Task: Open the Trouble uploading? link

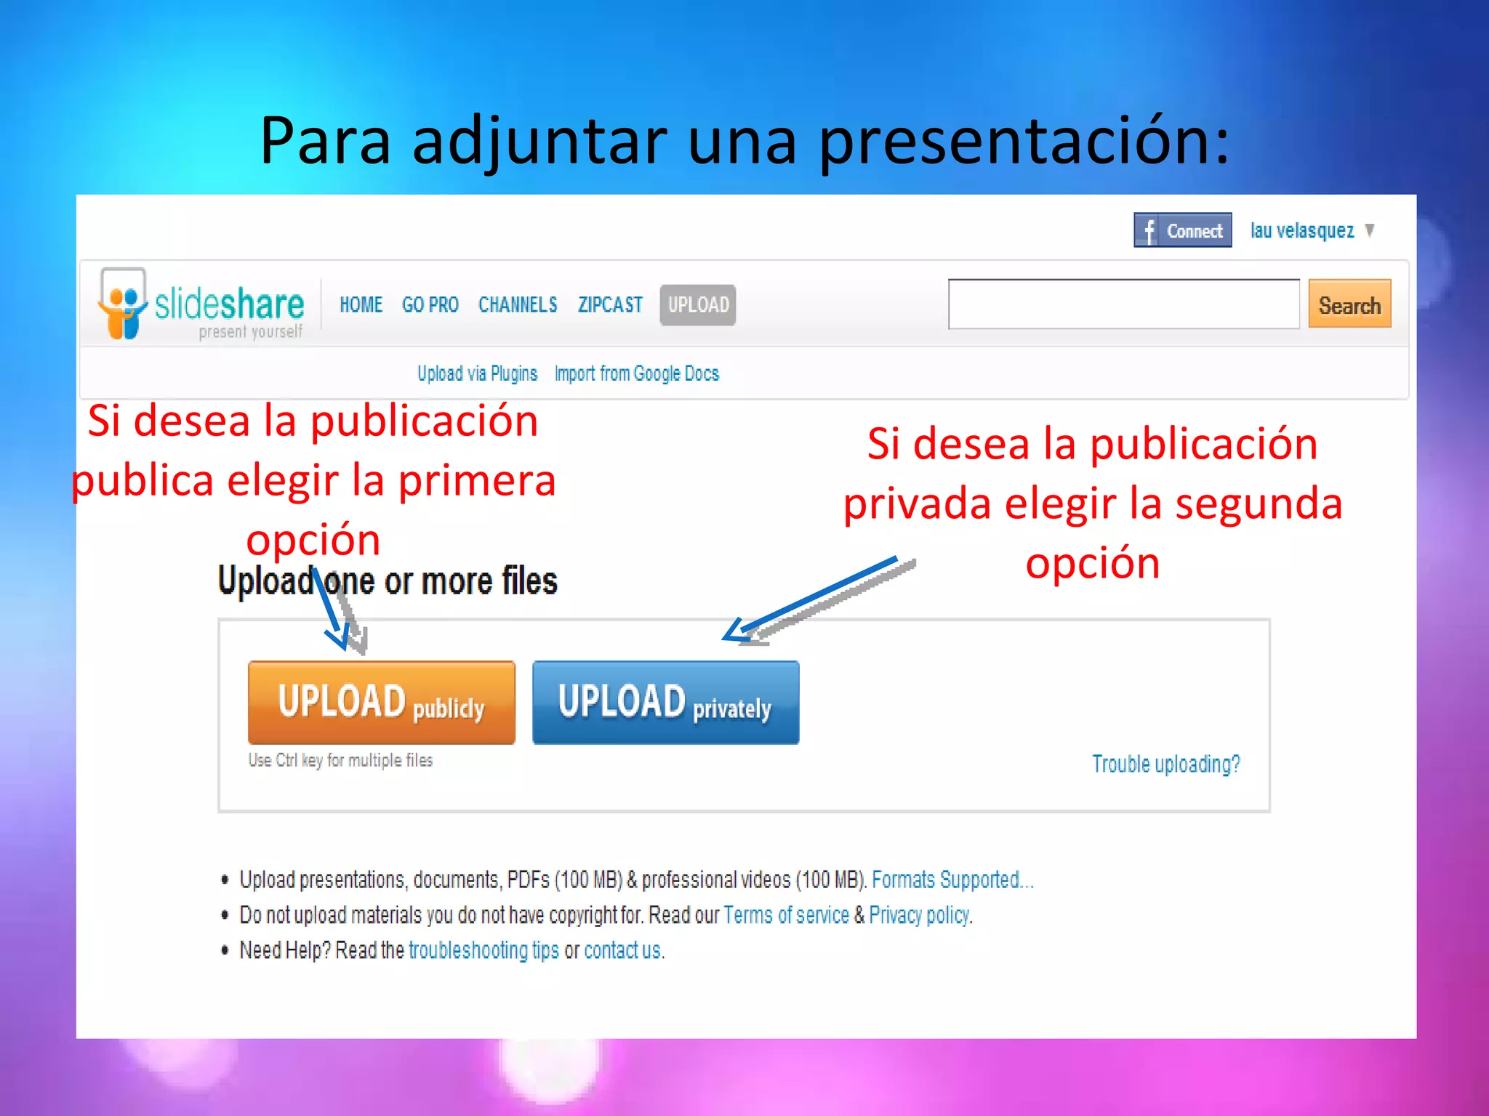Action: click(x=1165, y=764)
